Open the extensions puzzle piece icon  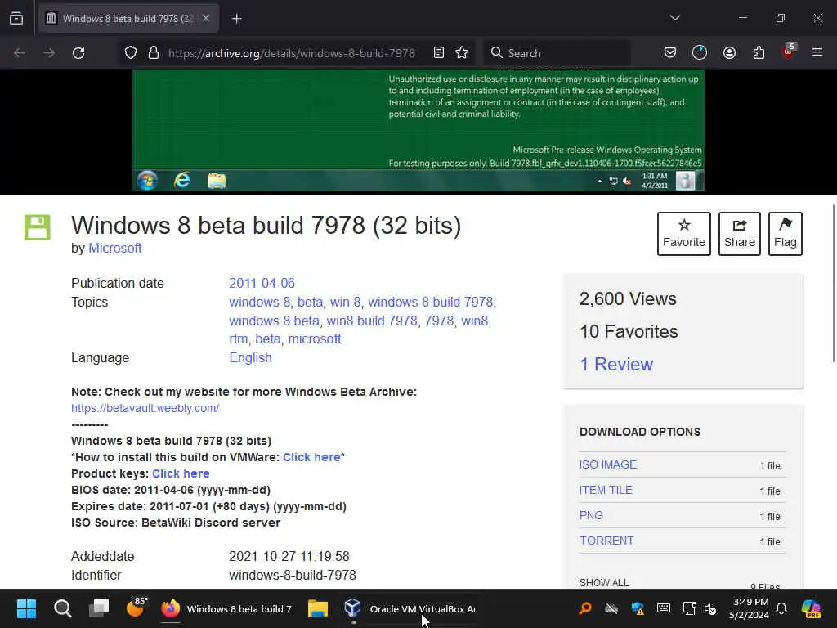(759, 53)
